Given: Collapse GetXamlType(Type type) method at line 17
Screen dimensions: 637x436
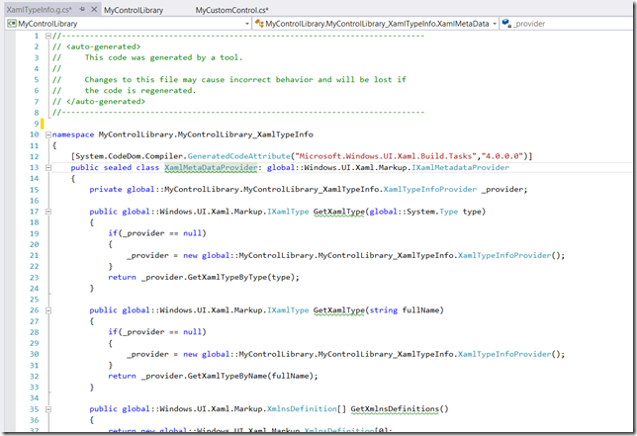Looking at the screenshot, I should click(x=47, y=212).
